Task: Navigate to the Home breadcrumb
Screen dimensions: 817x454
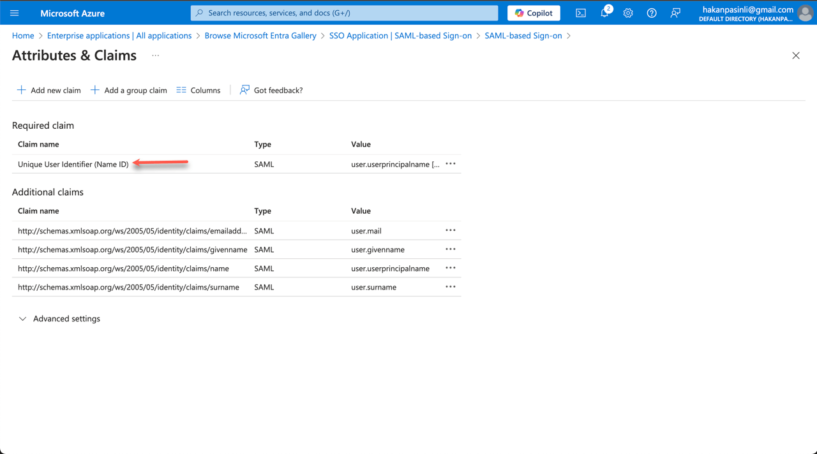Action: tap(23, 36)
